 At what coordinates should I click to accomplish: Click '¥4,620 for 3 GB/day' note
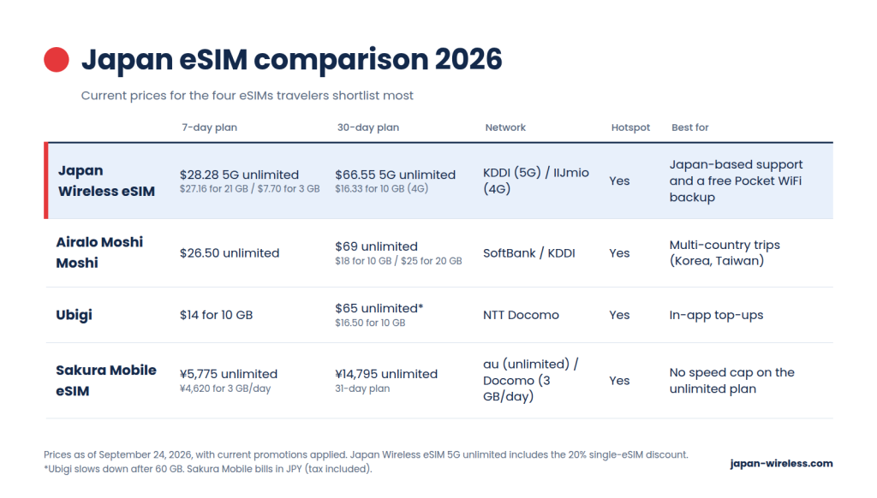click(x=225, y=388)
